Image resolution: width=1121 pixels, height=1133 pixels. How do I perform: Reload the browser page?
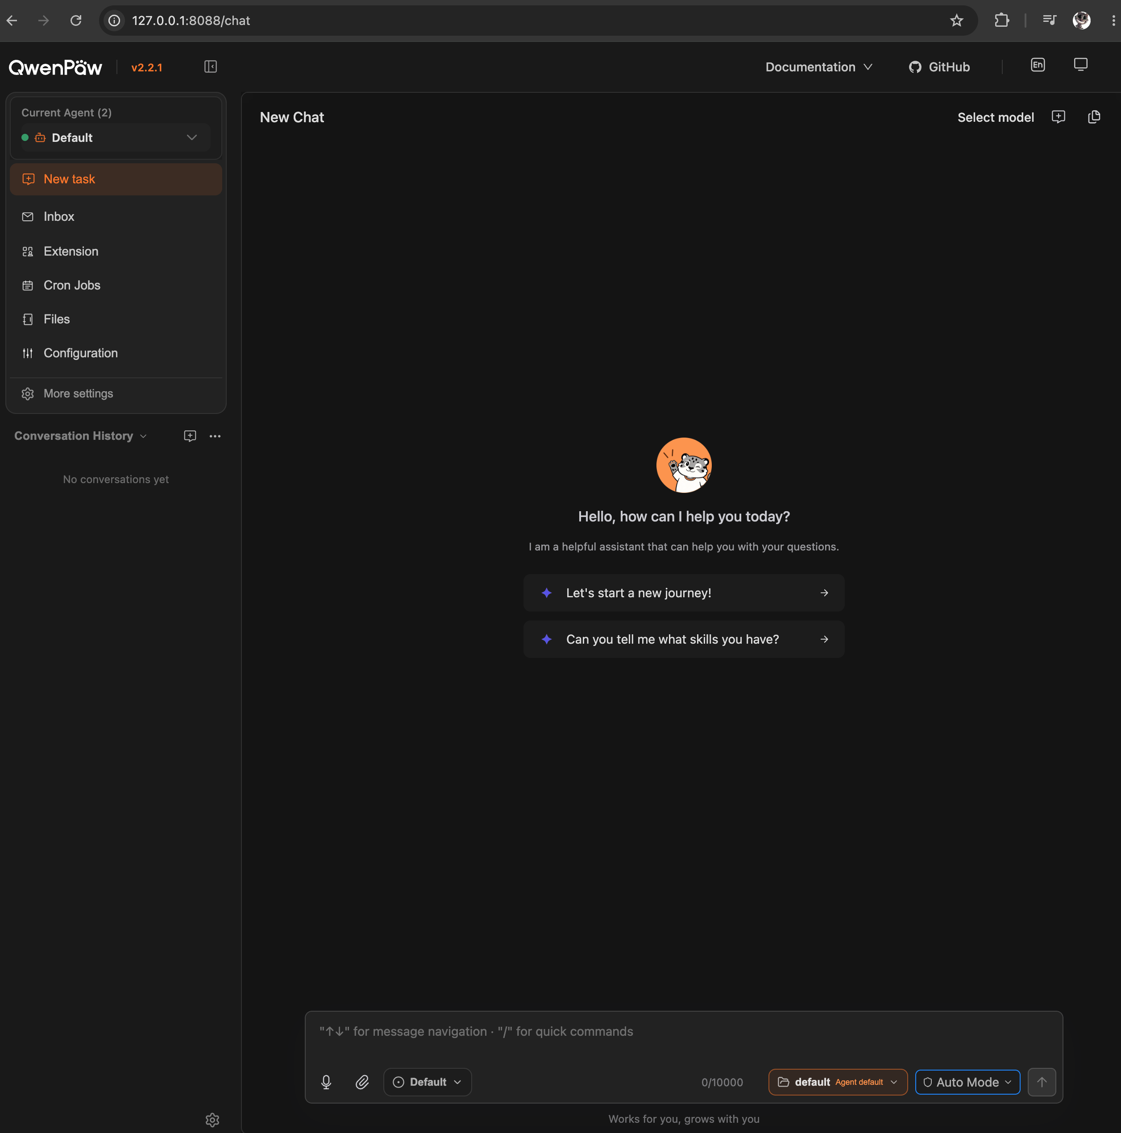click(76, 21)
